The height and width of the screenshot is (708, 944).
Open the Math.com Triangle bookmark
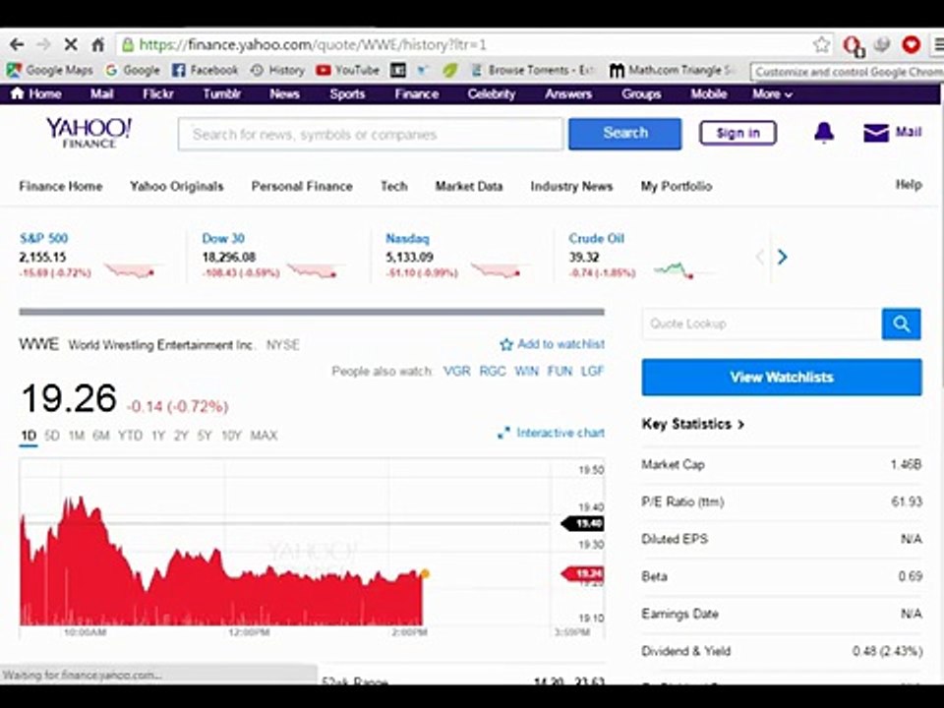672,71
